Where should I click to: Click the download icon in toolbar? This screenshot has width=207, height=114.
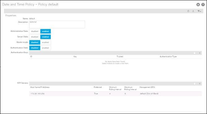(x=193, y=11)
